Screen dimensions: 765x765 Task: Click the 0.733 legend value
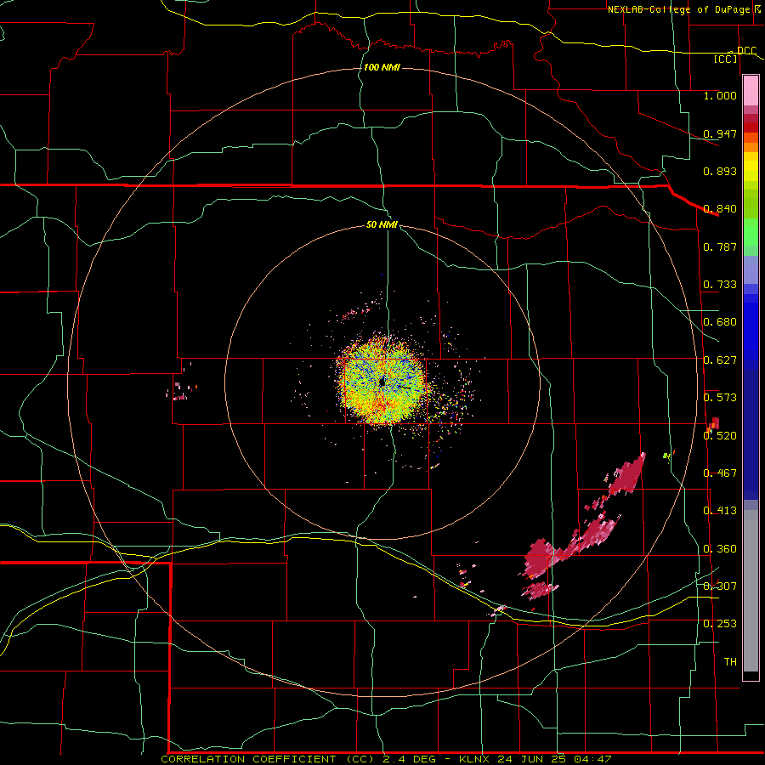click(720, 285)
